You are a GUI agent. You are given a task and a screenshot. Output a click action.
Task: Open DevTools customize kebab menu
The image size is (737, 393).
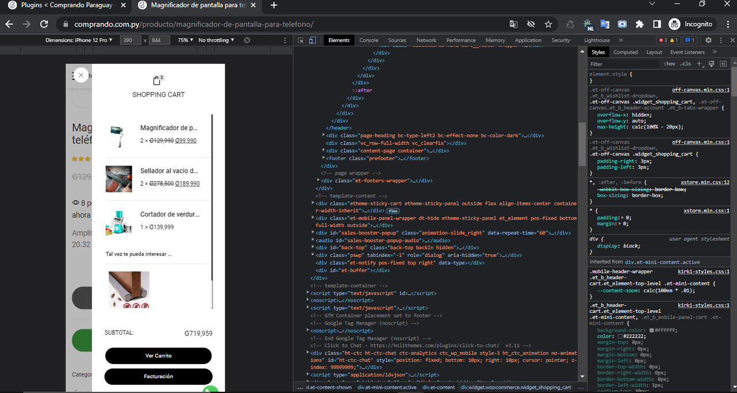pyautogui.click(x=720, y=40)
